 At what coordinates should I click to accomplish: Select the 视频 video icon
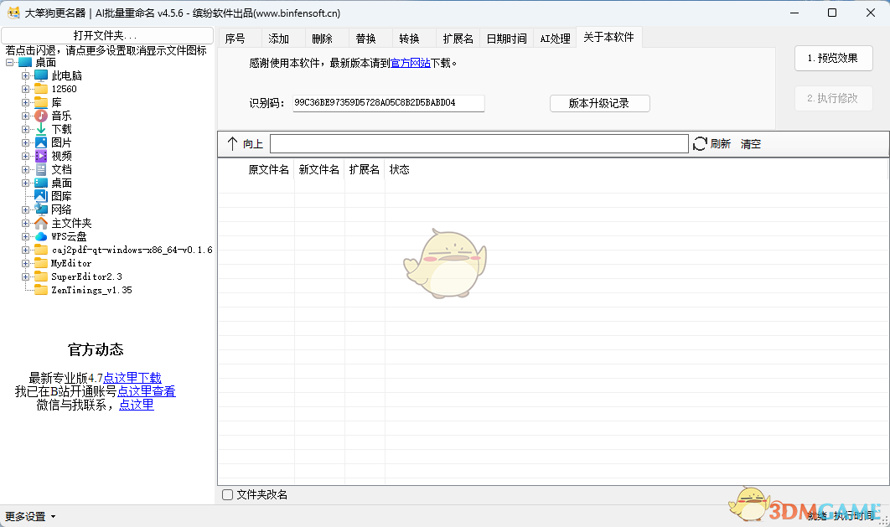42,156
